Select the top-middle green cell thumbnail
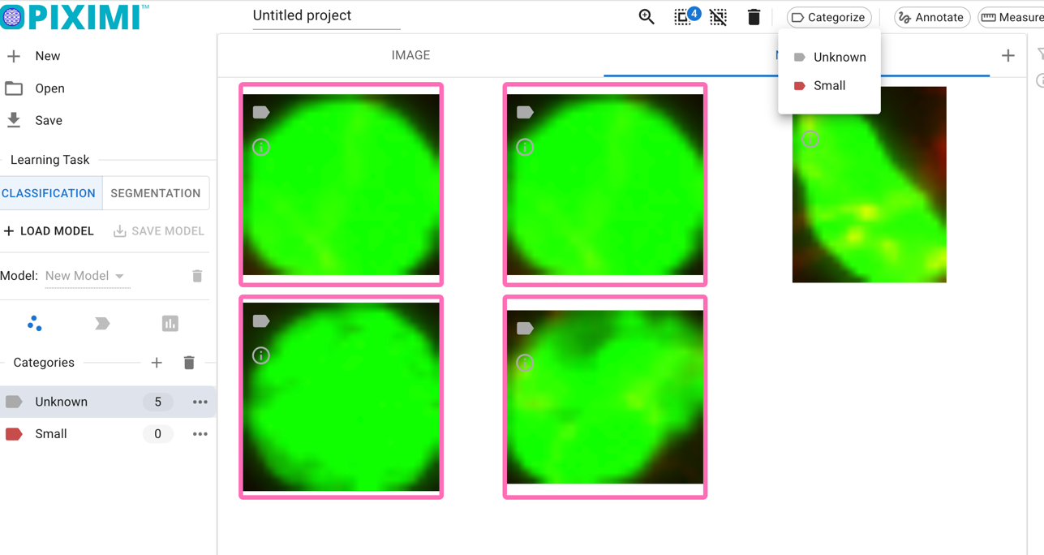 point(605,185)
